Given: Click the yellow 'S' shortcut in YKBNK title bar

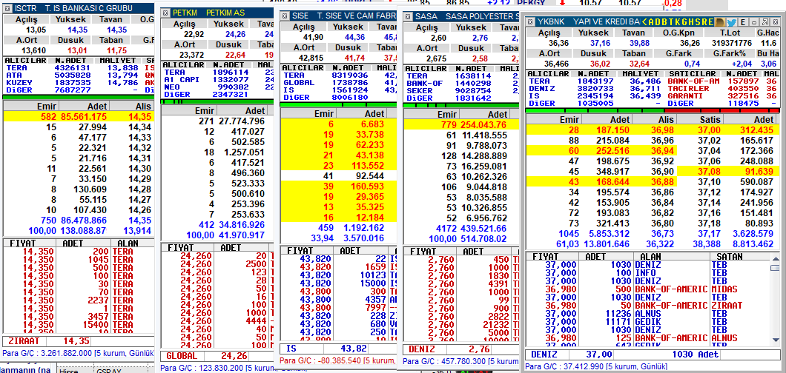Looking at the screenshot, I should point(698,22).
